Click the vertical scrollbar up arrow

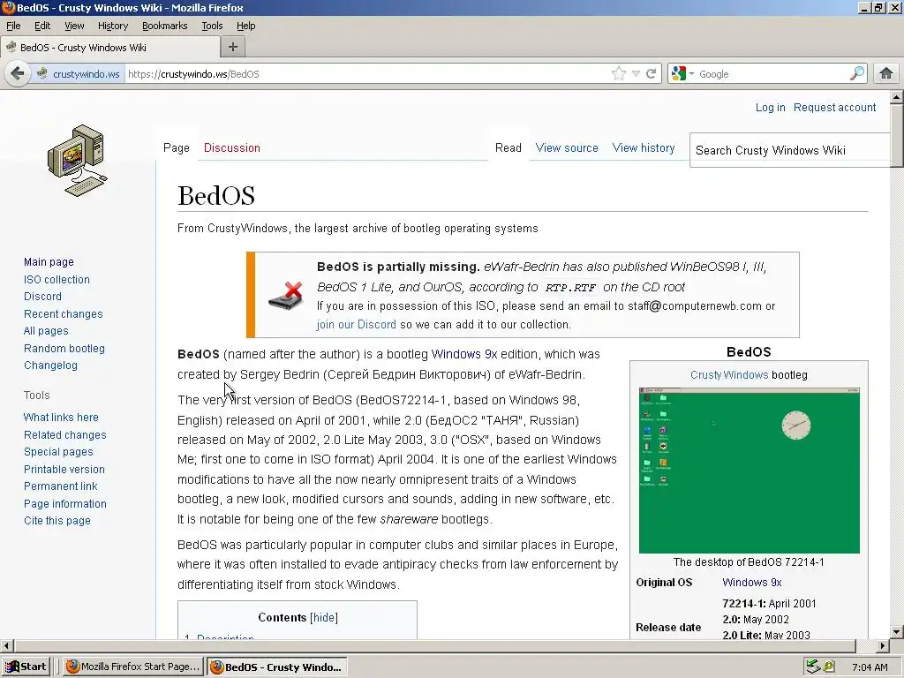[897, 97]
